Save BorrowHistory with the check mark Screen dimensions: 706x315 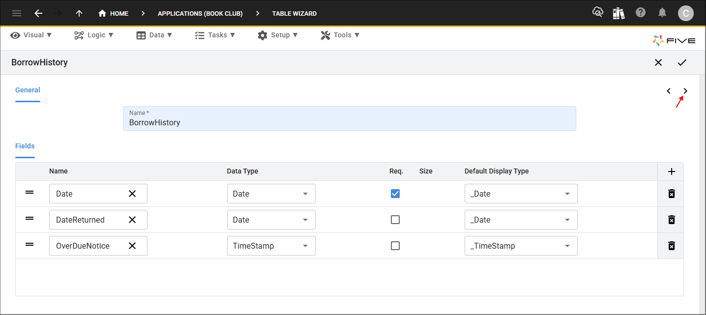click(x=682, y=62)
